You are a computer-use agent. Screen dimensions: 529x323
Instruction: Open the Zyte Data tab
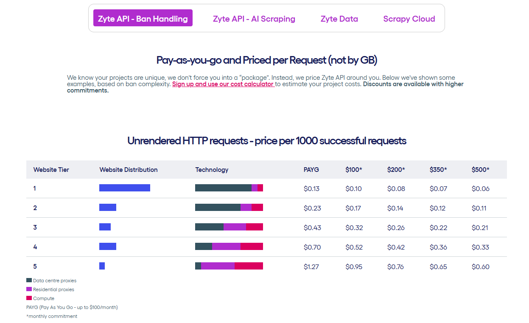[339, 19]
